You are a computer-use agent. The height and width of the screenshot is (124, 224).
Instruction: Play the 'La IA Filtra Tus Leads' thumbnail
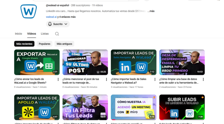[x=85, y=107]
